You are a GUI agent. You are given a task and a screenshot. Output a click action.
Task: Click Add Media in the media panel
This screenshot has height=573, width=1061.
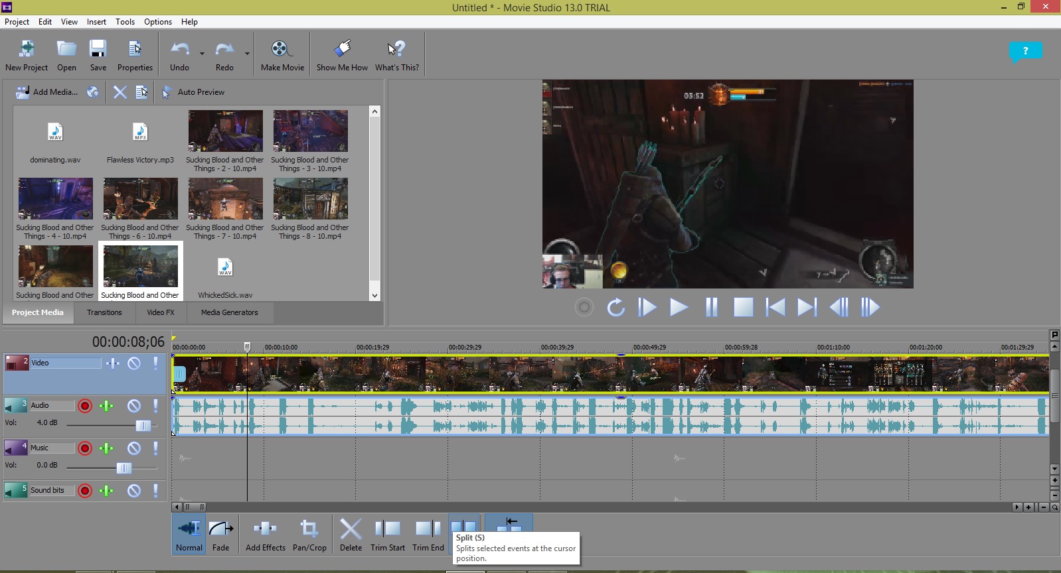46,92
